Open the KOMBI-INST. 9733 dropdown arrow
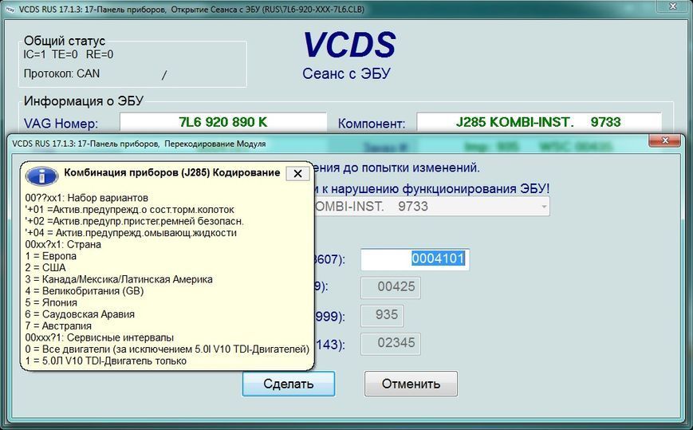This screenshot has height=430, width=693. tap(544, 207)
